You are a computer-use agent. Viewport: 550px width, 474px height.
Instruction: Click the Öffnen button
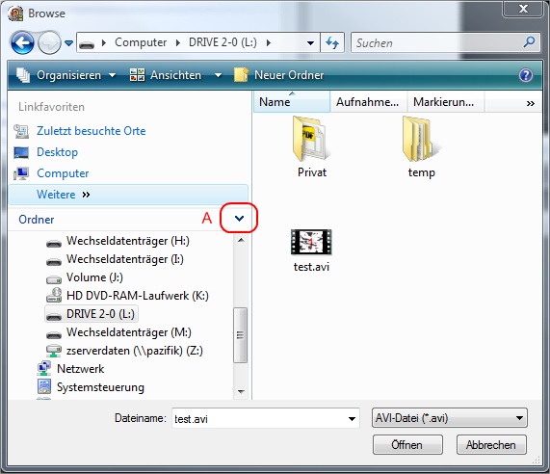(407, 445)
